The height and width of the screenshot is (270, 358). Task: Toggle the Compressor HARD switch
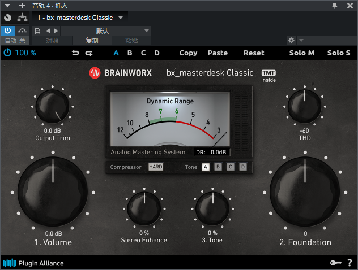pyautogui.click(x=156, y=167)
